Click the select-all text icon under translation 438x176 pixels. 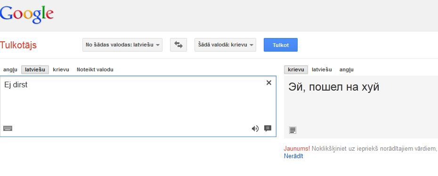coord(292,130)
